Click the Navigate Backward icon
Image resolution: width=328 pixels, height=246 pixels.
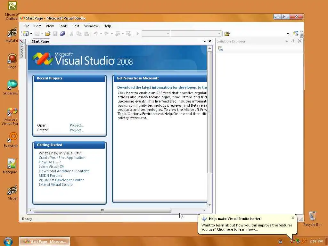[118, 34]
